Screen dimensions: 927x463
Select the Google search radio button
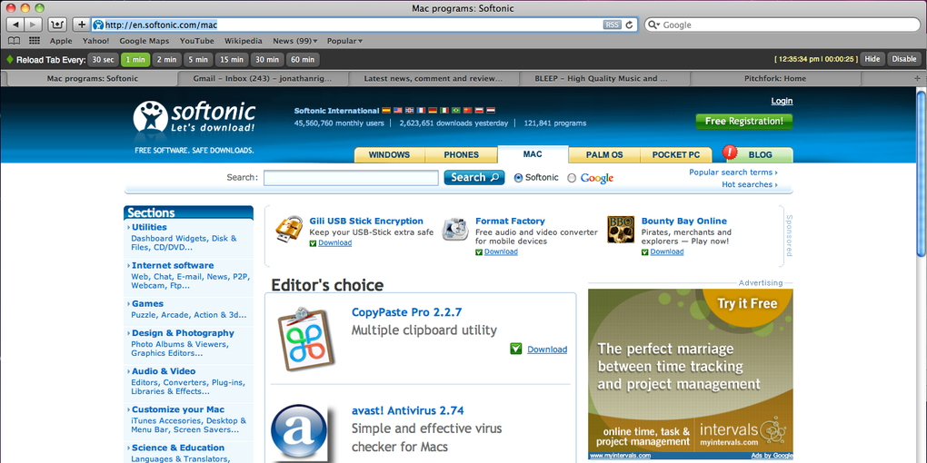click(x=572, y=178)
